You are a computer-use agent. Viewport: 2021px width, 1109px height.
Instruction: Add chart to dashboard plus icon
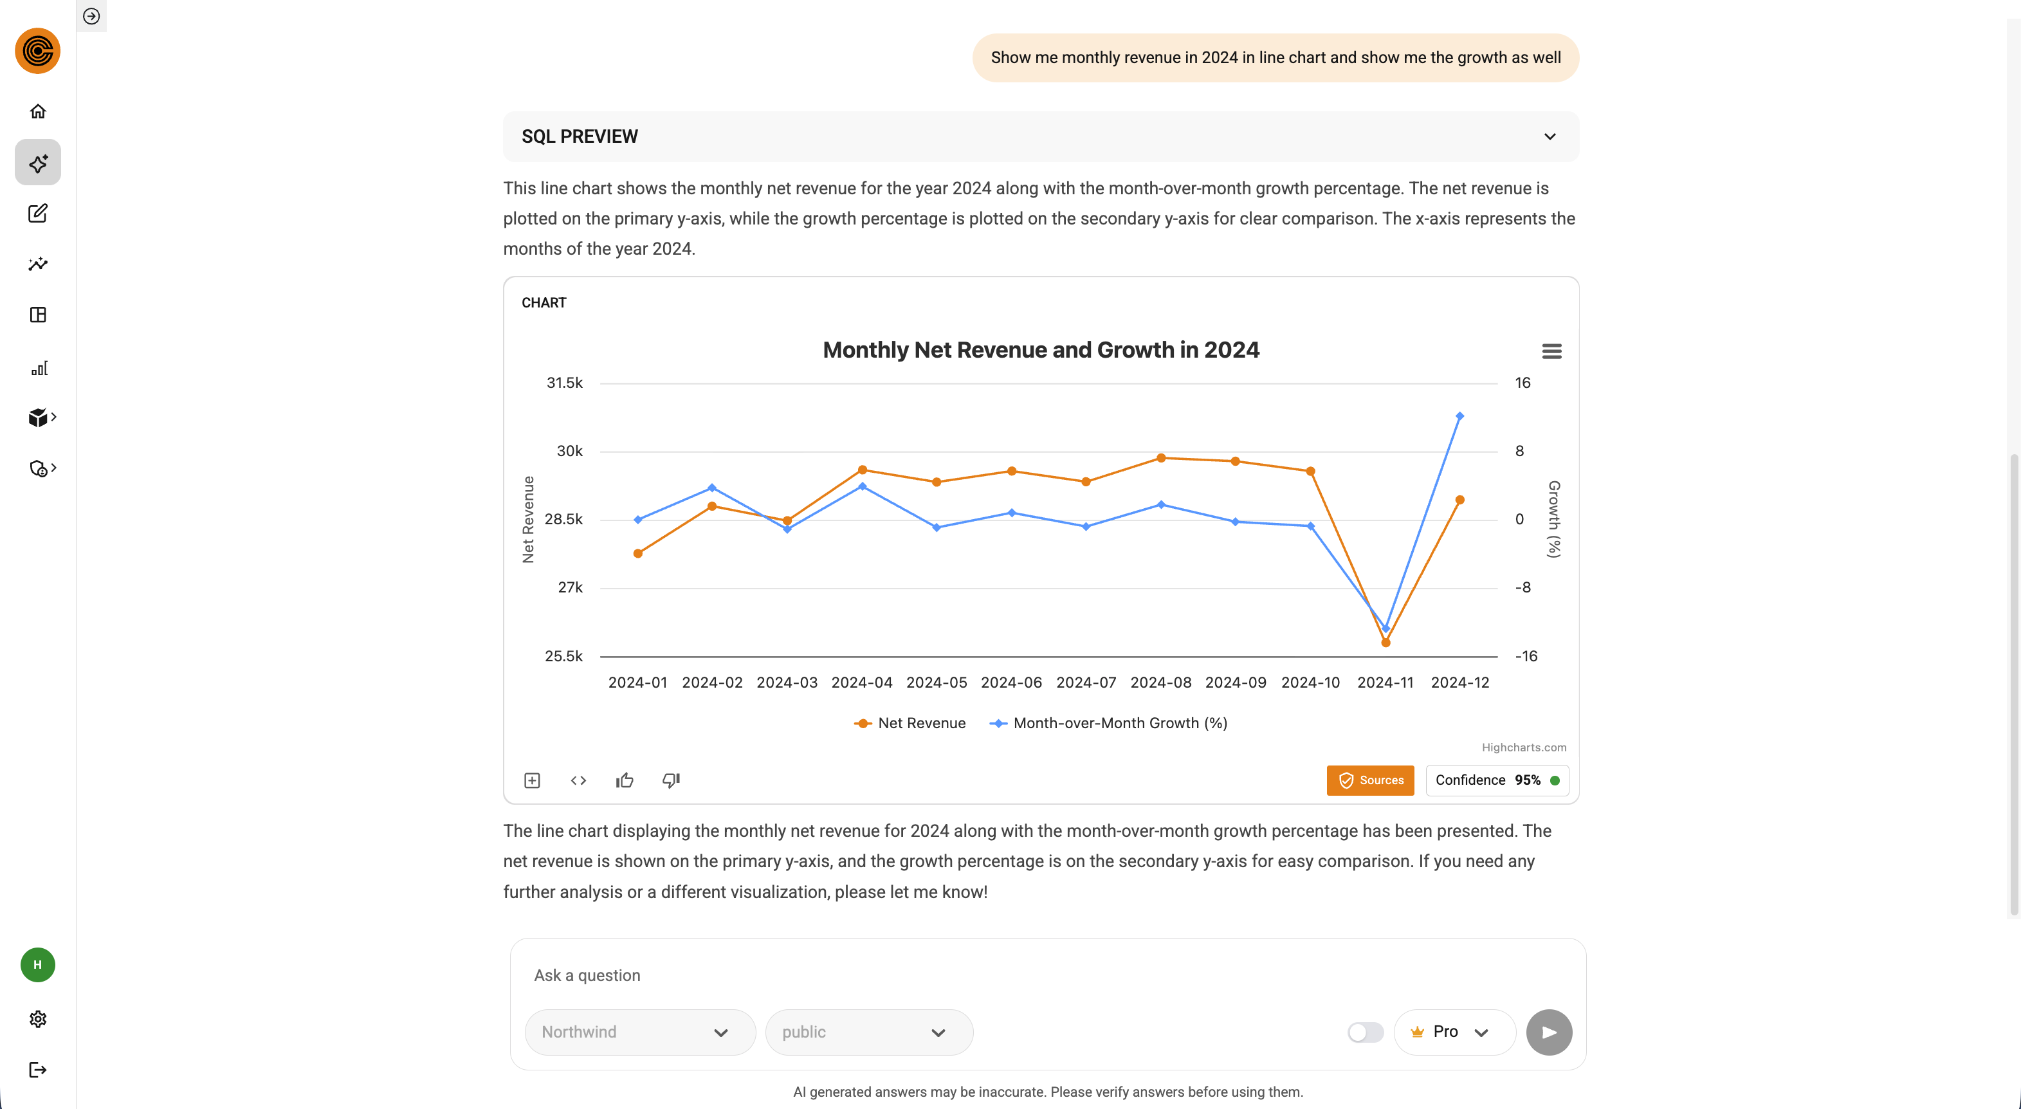pos(532,780)
